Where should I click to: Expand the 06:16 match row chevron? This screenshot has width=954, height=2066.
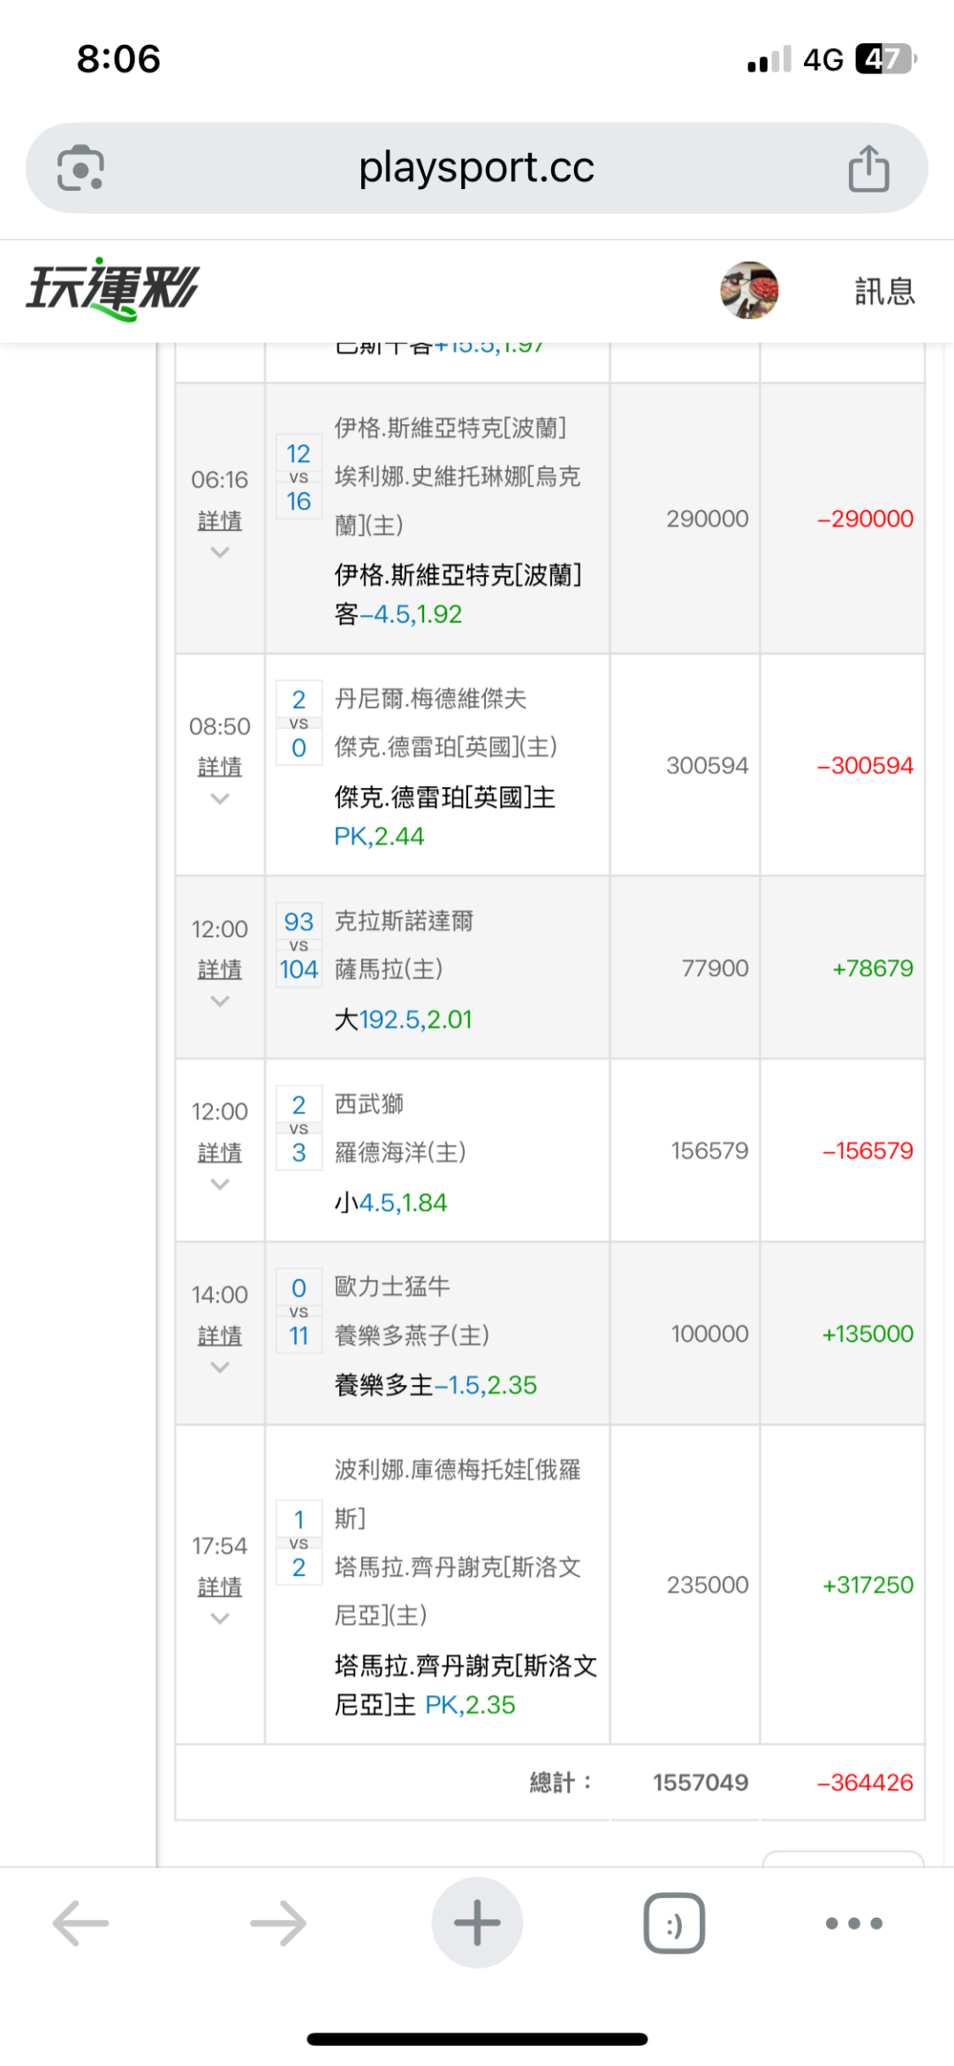(x=220, y=553)
